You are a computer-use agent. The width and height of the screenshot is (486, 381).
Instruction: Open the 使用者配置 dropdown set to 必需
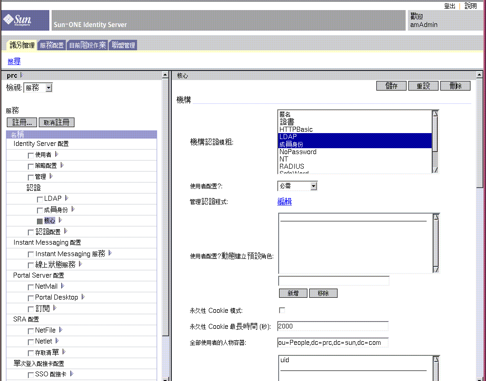point(297,186)
